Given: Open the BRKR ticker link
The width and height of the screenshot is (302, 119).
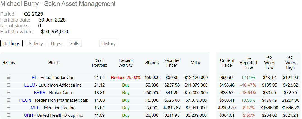Looking at the screenshot, I should (40, 93).
